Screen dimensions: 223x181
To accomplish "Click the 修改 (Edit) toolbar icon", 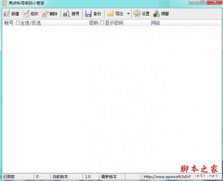I will (x=26, y=14).
